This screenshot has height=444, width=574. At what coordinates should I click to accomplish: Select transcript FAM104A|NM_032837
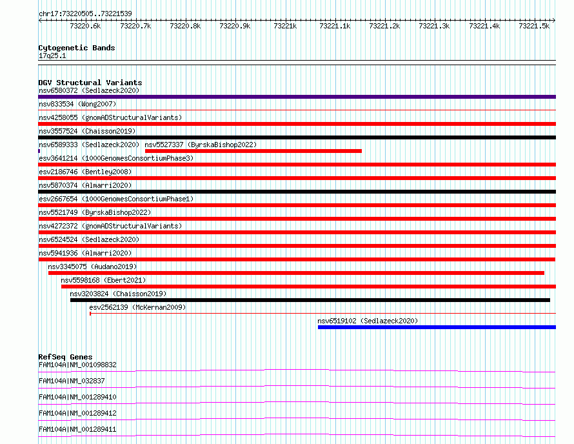pos(72,381)
